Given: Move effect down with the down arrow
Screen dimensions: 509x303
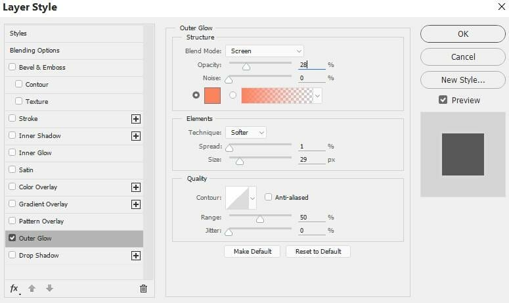Looking at the screenshot, I should pyautogui.click(x=49, y=288).
